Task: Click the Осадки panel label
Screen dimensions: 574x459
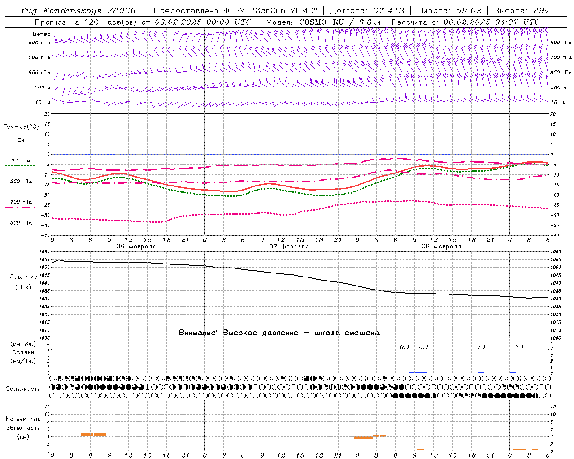Action: 23,352
